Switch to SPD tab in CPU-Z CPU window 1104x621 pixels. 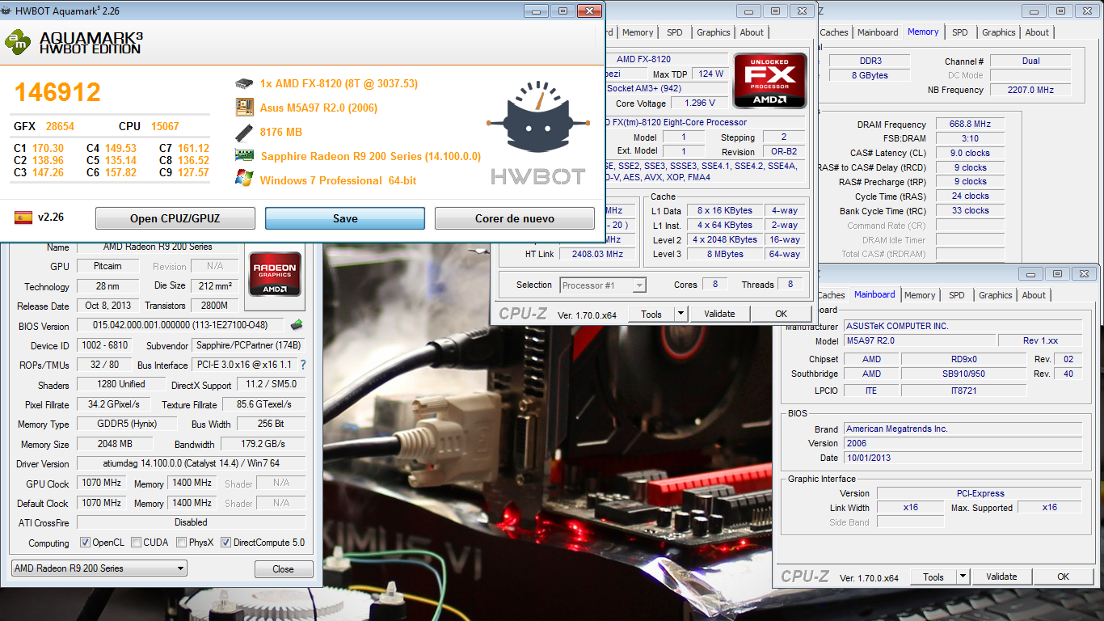[x=674, y=32]
